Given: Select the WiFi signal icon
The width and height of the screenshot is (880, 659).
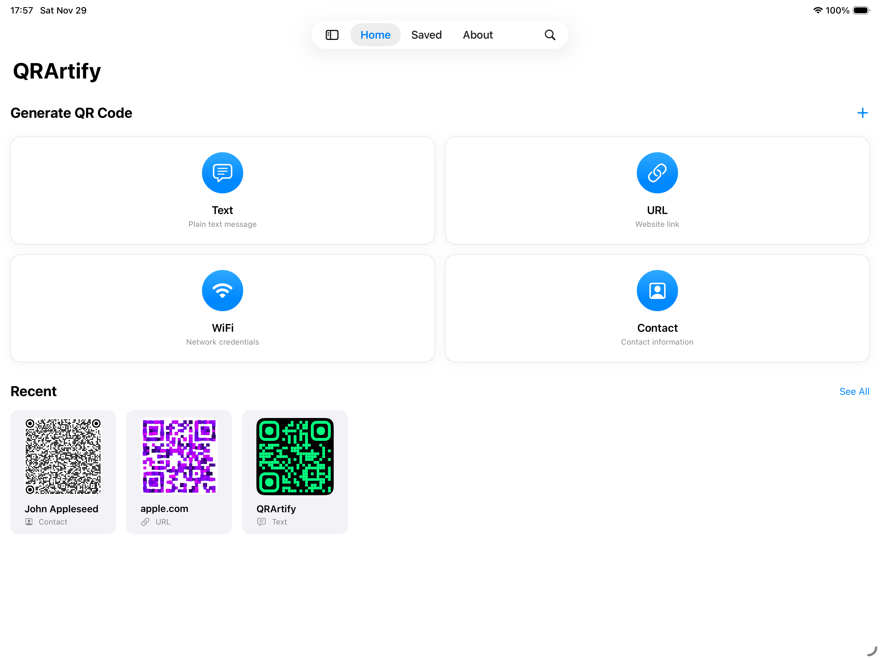Looking at the screenshot, I should click(222, 291).
